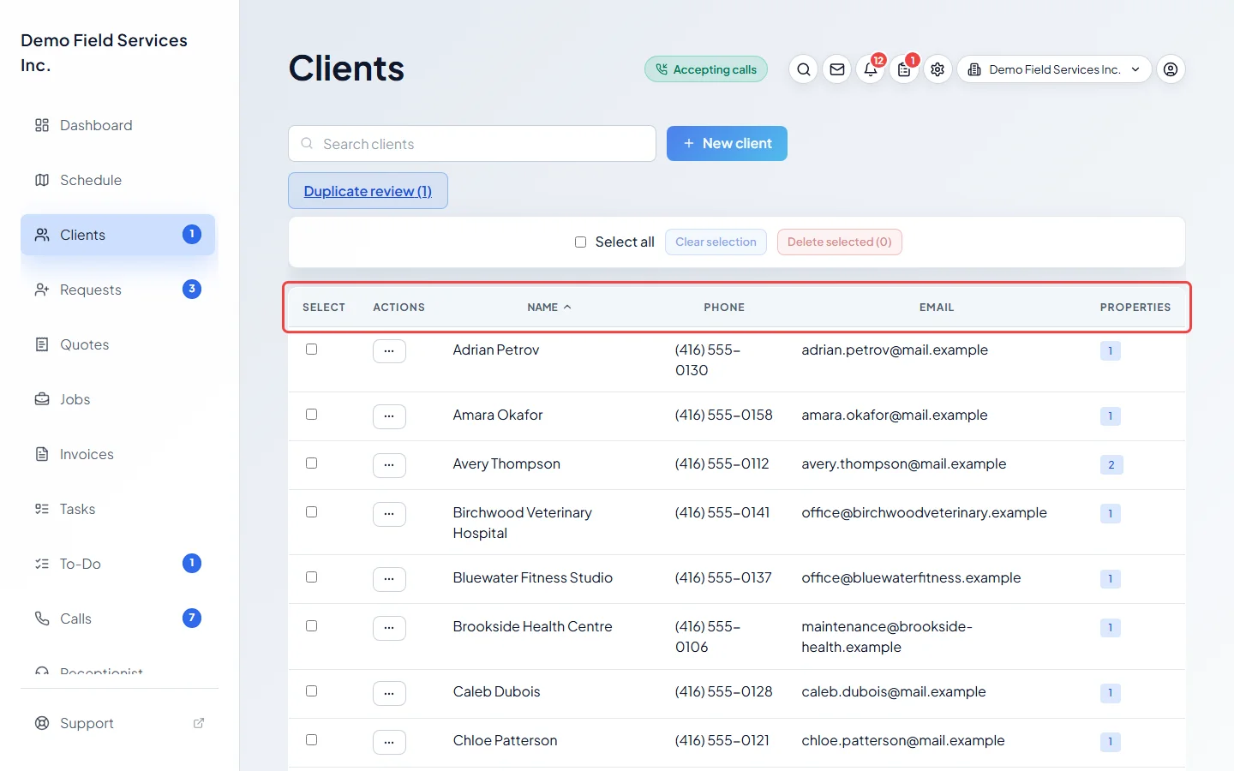Click the magnifier icon in Search clients
The image size is (1234, 771).
(307, 144)
